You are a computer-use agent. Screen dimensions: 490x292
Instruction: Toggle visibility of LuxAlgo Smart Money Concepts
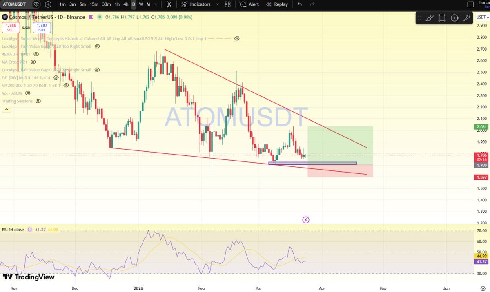(237, 38)
